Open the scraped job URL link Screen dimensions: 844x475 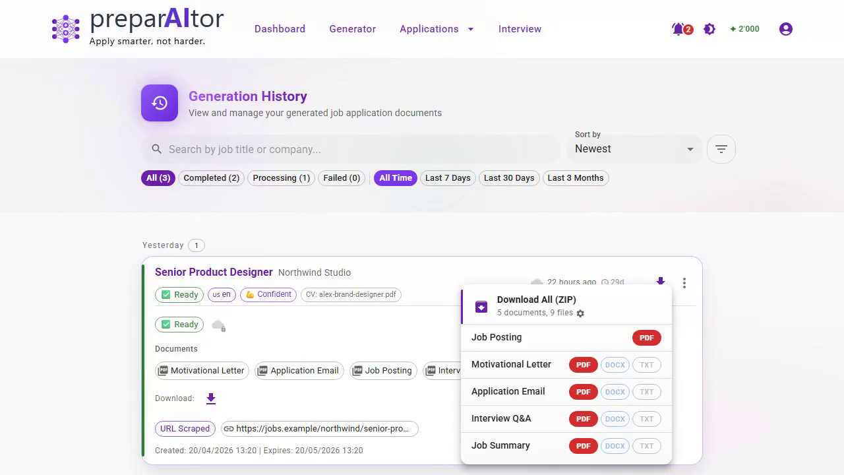tap(320, 429)
